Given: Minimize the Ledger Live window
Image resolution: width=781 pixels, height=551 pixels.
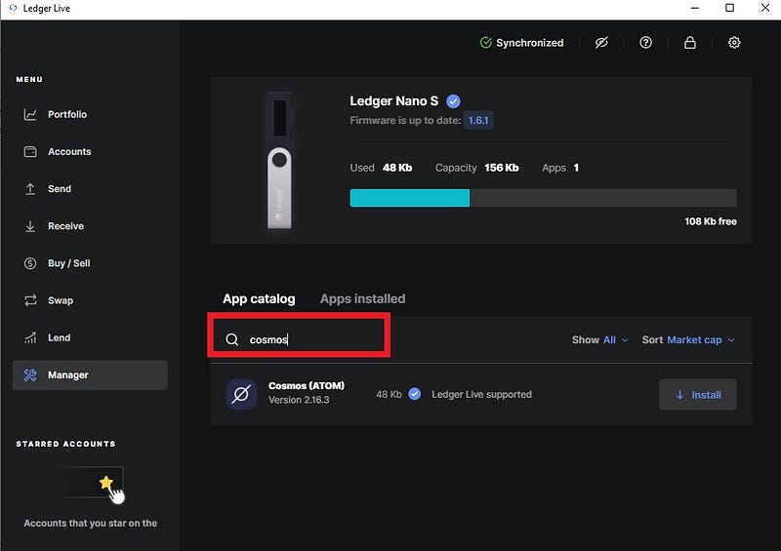Looking at the screenshot, I should pyautogui.click(x=695, y=8).
